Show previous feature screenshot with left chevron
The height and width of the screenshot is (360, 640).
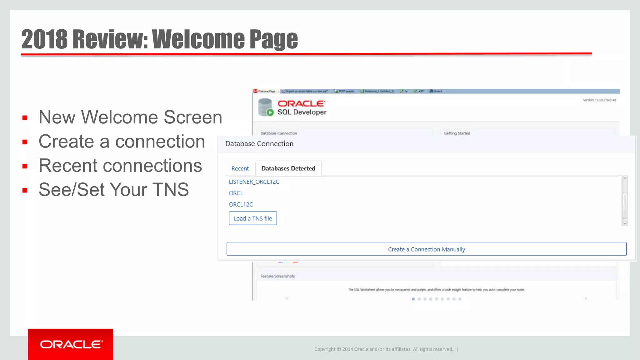(287, 298)
